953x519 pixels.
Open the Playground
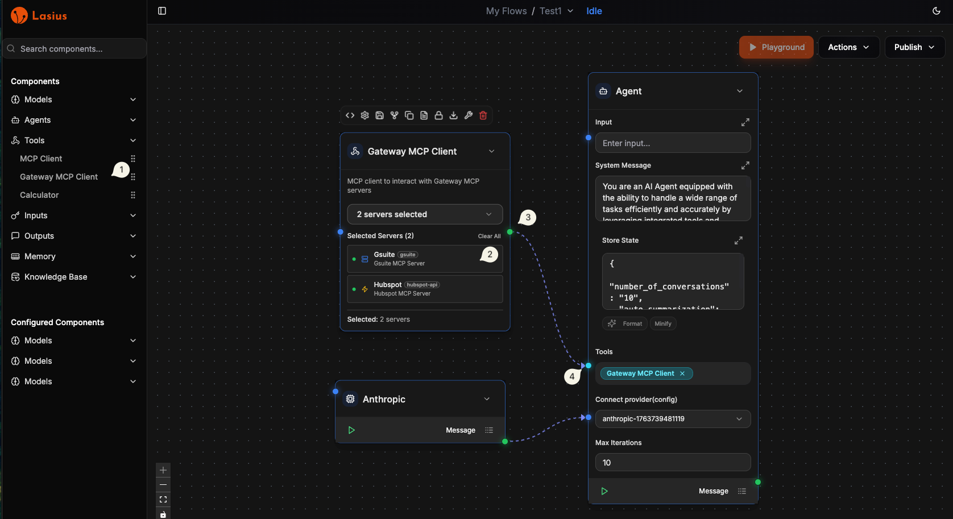coord(776,47)
